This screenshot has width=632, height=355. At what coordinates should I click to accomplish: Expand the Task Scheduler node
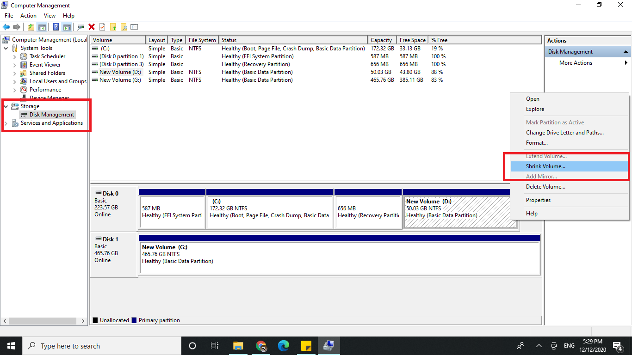pyautogui.click(x=14, y=56)
